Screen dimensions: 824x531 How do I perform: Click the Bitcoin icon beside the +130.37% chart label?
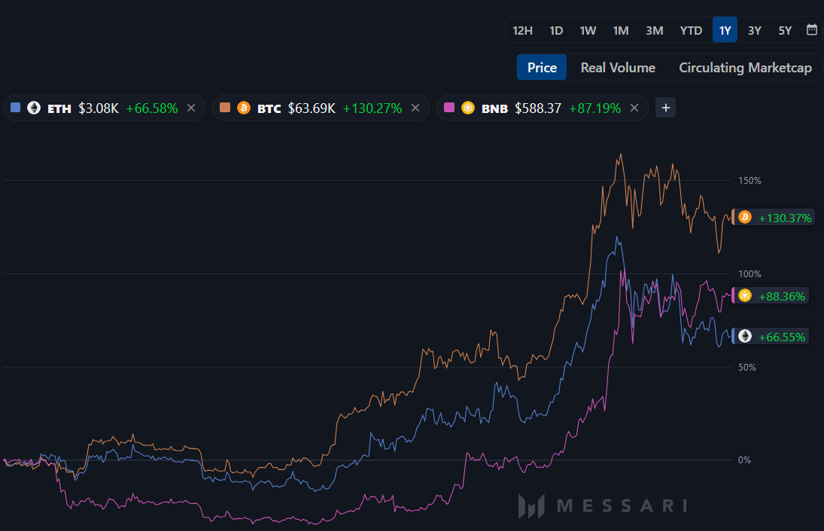pyautogui.click(x=744, y=217)
